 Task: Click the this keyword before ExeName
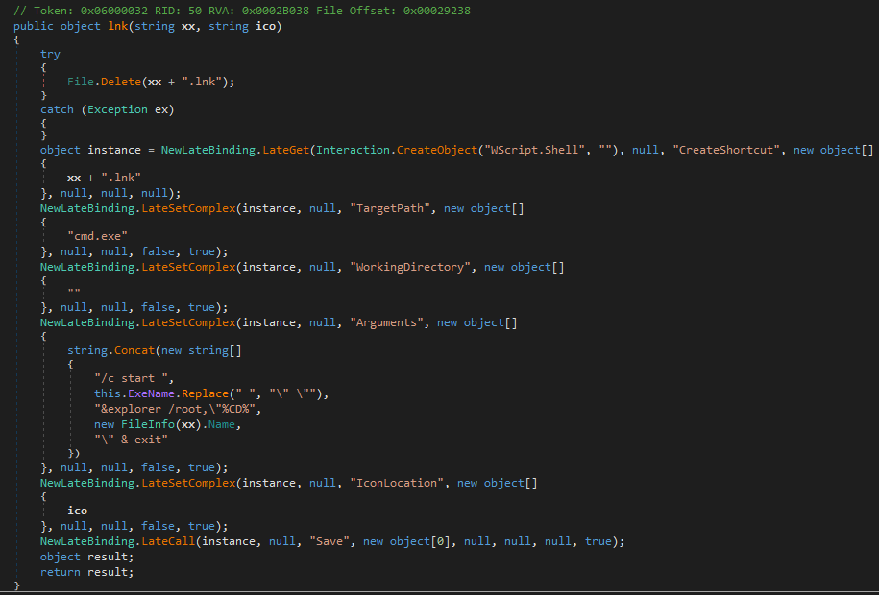(x=108, y=393)
